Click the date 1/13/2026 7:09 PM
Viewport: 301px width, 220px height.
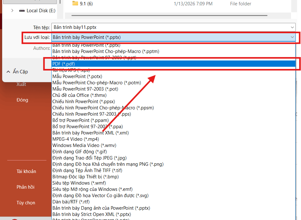[193, 4]
